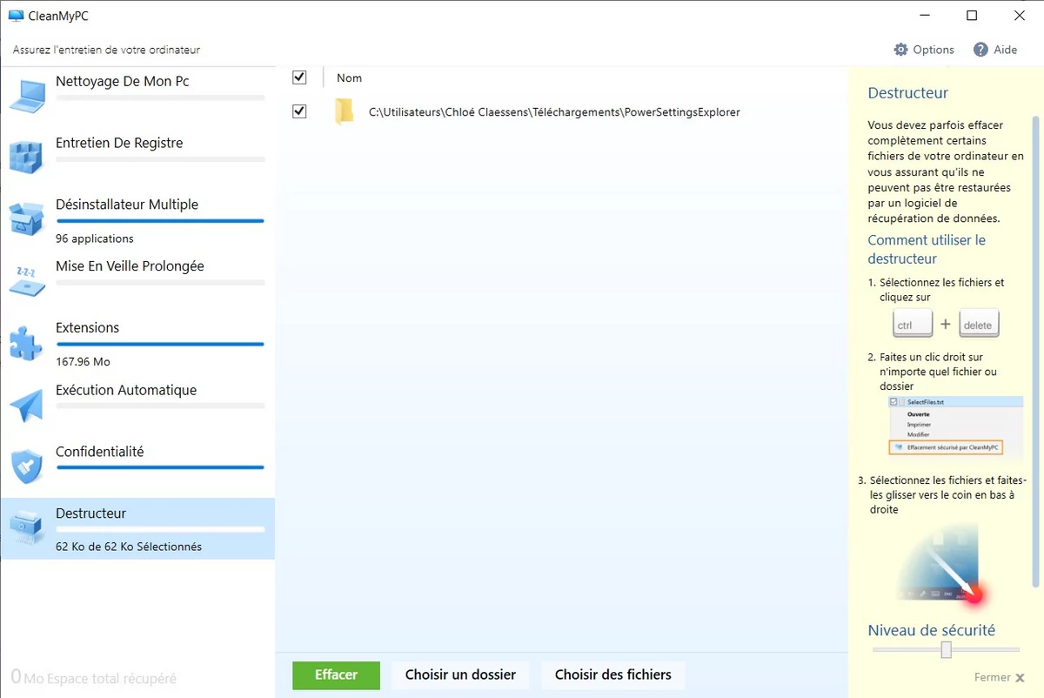Viewport: 1044px width, 698px height.
Task: Click the PowerSettingsExplorer folder icon
Action: [x=345, y=111]
